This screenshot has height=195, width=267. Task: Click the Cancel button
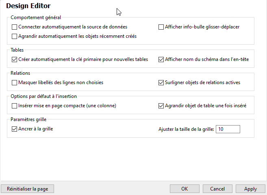click(217, 189)
